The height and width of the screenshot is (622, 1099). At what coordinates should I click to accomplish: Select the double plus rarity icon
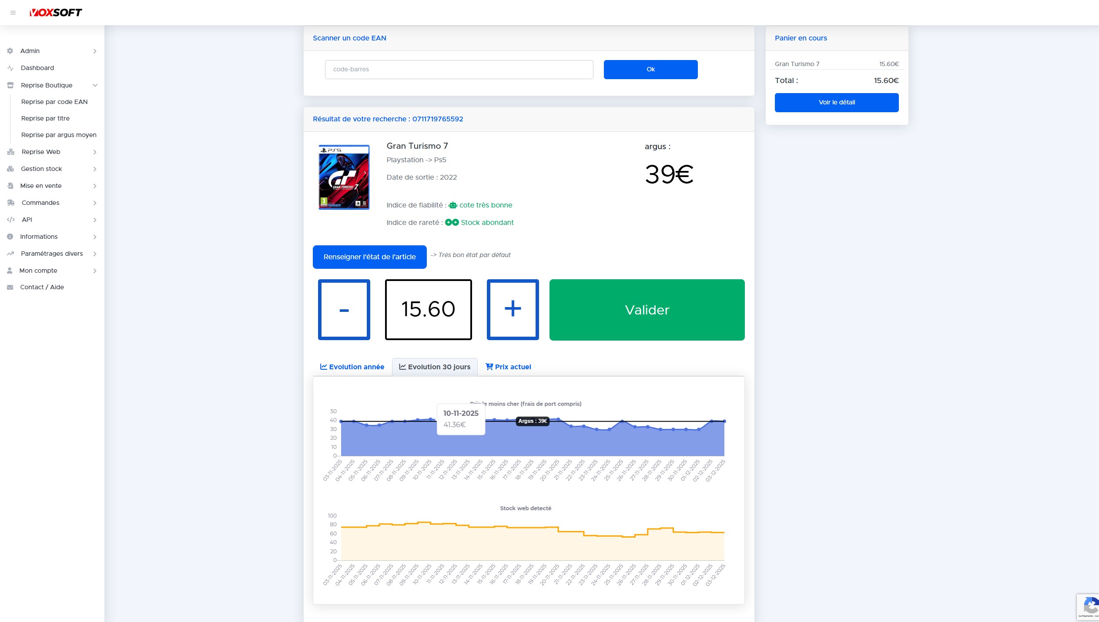(x=452, y=222)
